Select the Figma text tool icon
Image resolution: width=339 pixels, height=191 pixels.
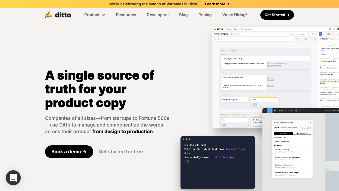click(292, 111)
